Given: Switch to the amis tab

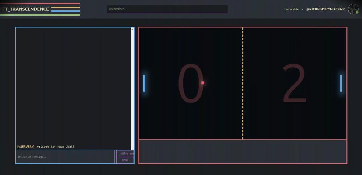Looking at the screenshot, I should 125,160.
